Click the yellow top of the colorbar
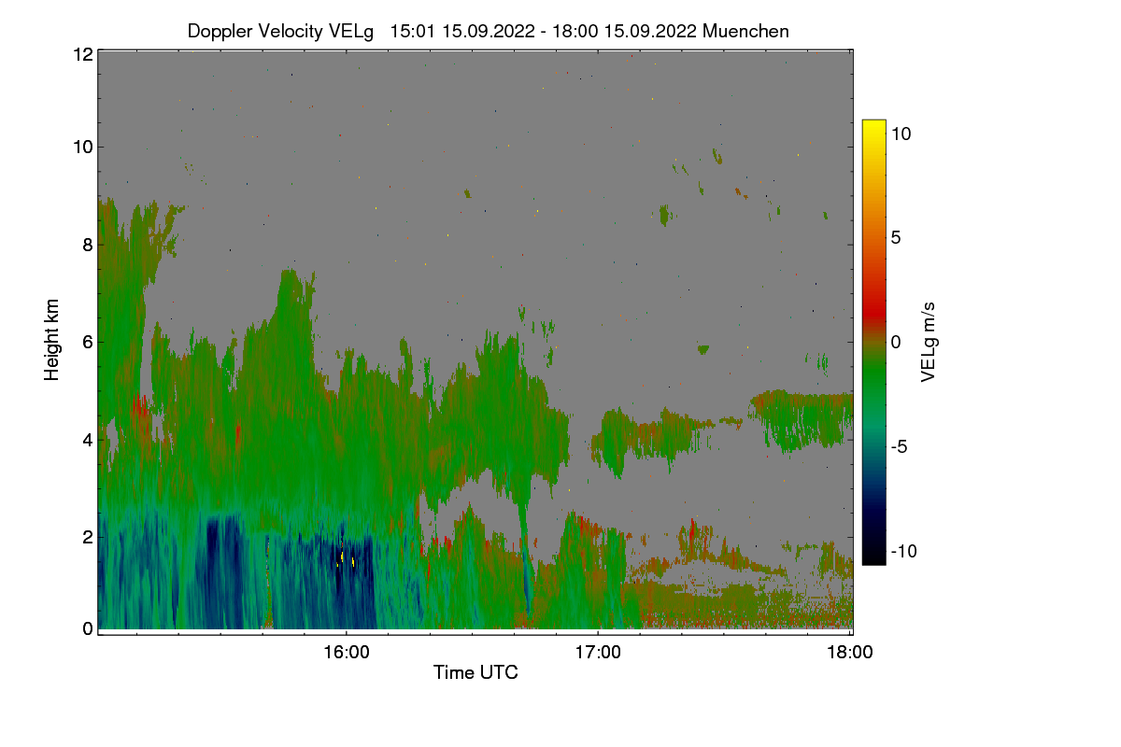1121x747 pixels. tap(873, 127)
